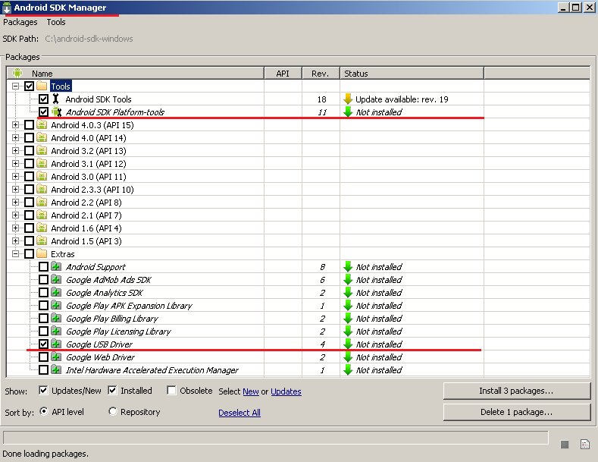
Task: Open the SDK Manager log icon
Action: tap(585, 445)
